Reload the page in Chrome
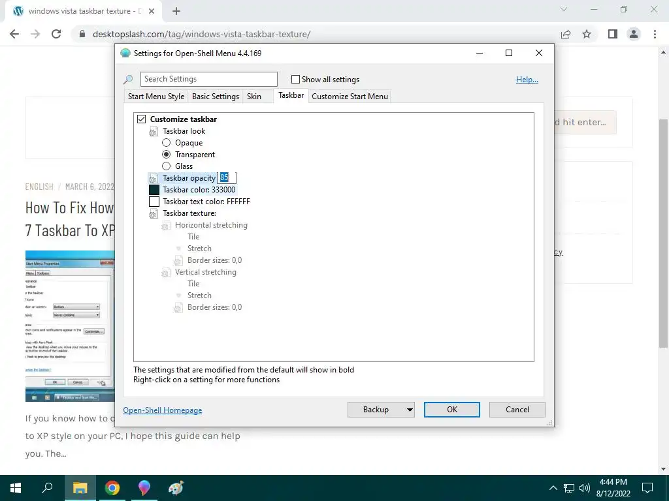 pos(56,34)
